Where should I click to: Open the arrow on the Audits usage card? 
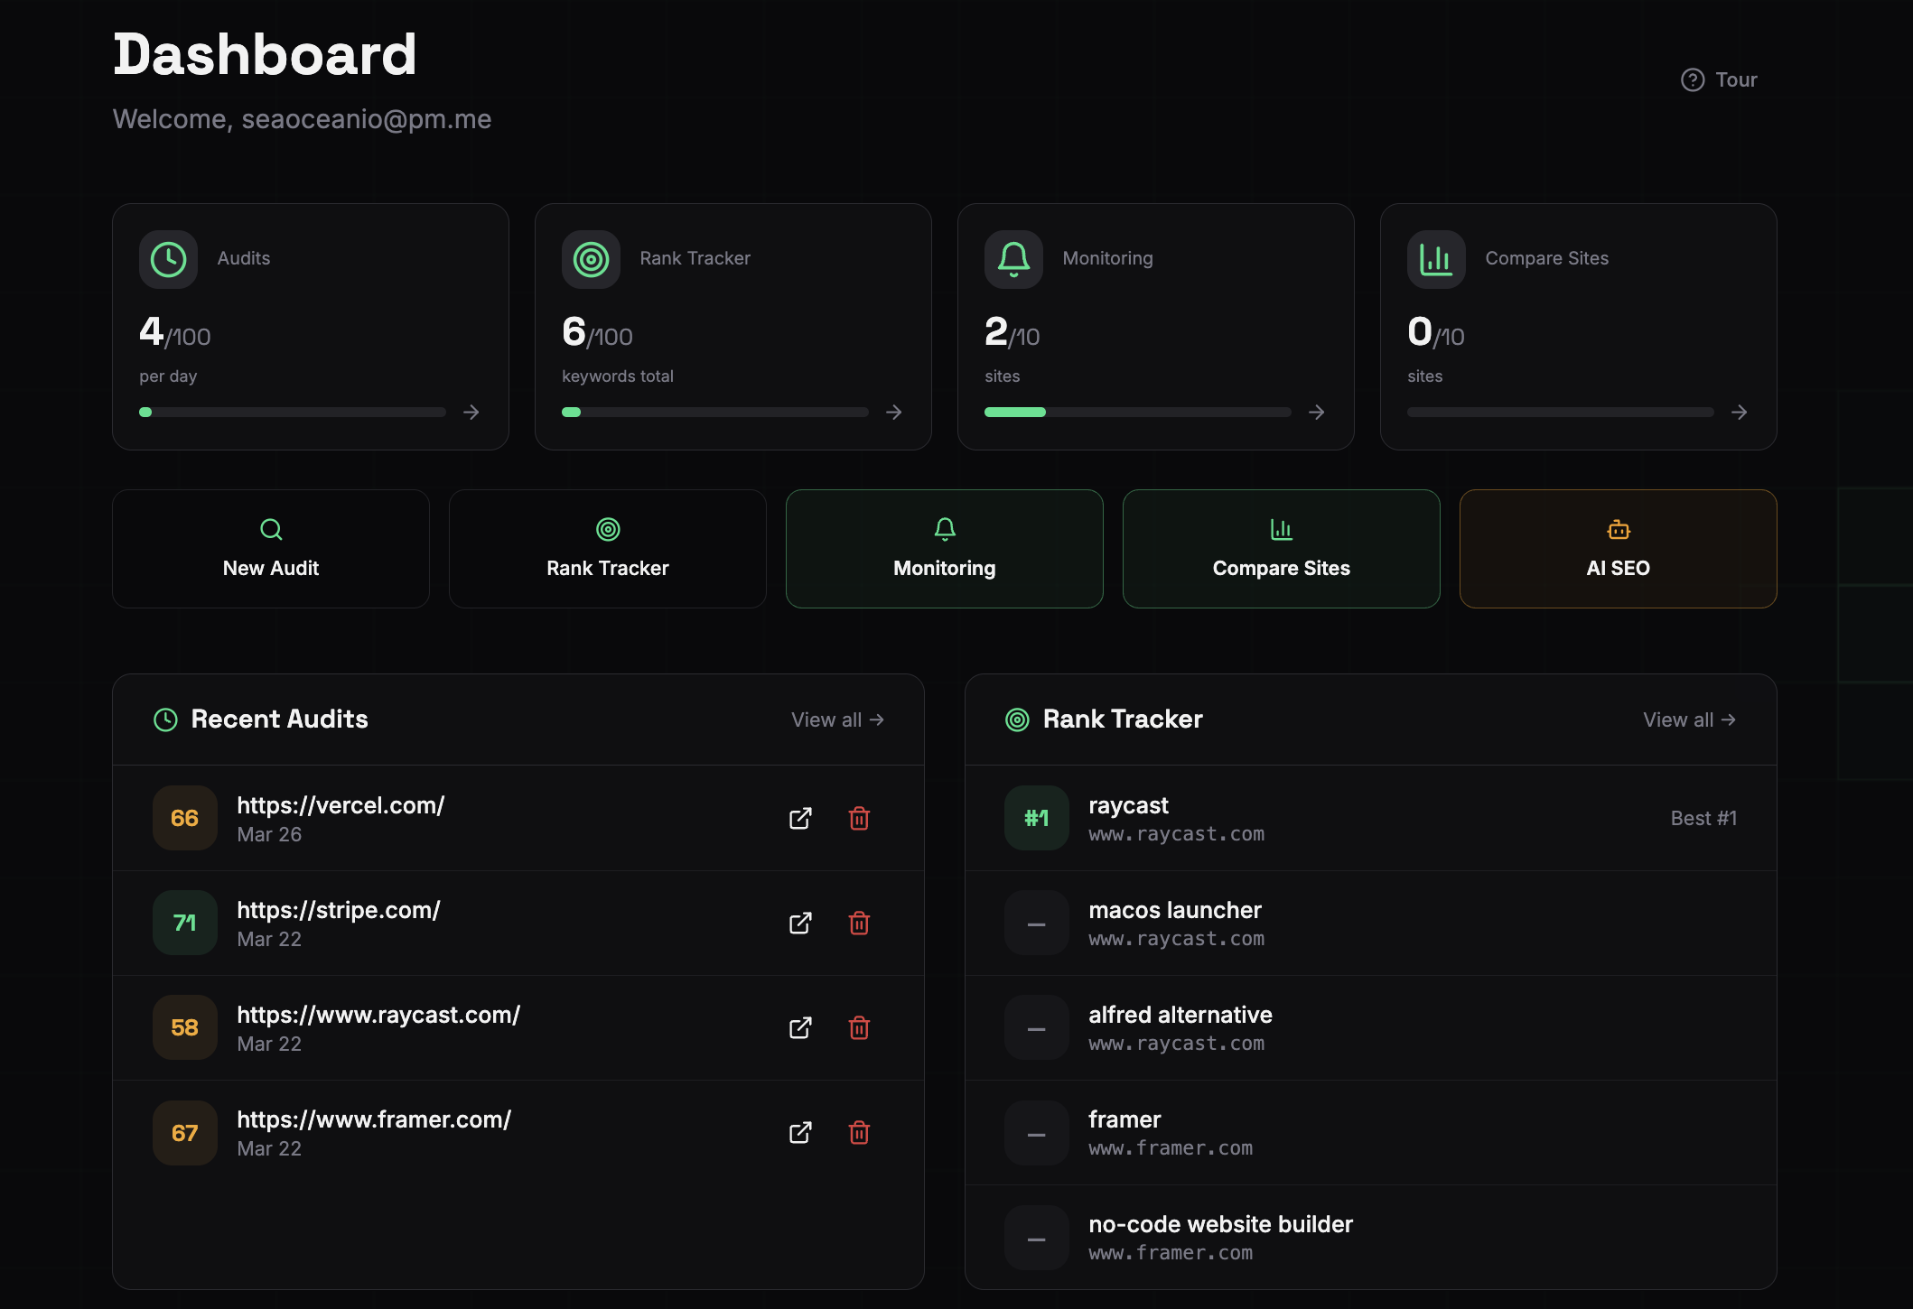[x=471, y=412]
